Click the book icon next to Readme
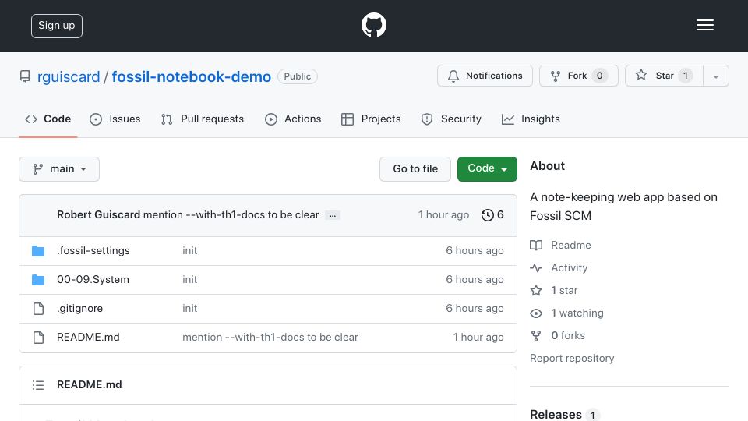Viewport: 748px width, 421px height. [x=536, y=246]
